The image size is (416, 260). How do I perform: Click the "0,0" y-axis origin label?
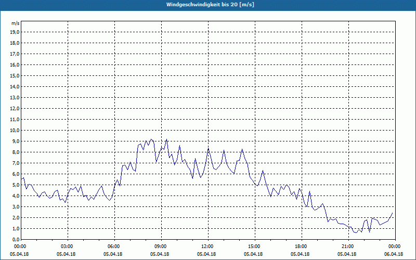point(16,239)
